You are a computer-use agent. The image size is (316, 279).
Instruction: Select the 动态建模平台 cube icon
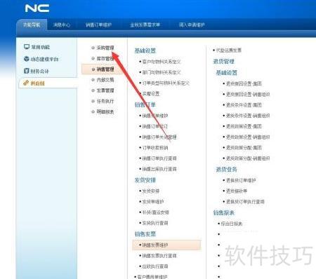[x=27, y=59]
